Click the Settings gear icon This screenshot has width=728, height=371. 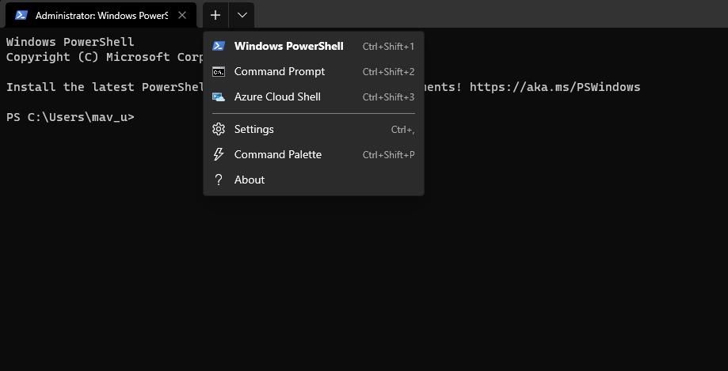(219, 129)
